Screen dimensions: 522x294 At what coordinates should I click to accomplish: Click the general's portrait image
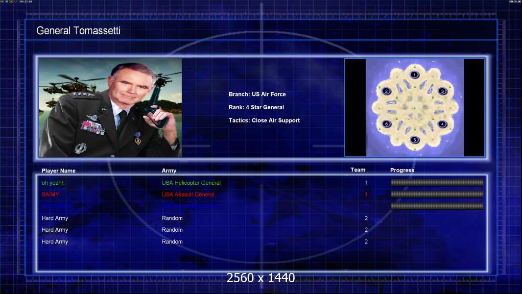111,107
